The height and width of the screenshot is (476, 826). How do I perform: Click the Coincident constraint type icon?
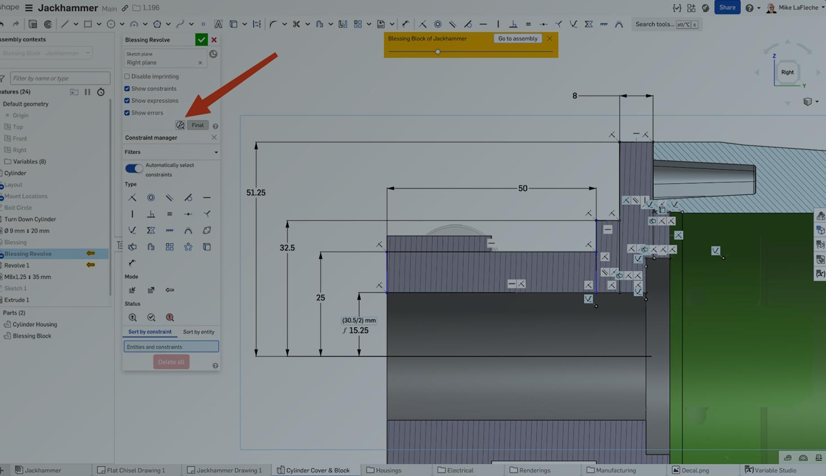click(132, 198)
